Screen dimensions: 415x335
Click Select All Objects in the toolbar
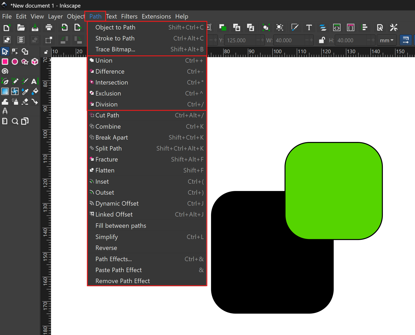click(x=7, y=40)
